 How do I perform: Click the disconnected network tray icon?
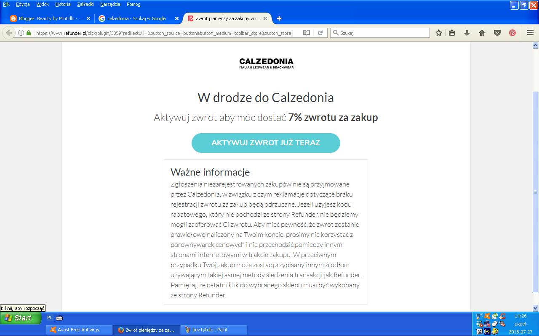pos(487,324)
